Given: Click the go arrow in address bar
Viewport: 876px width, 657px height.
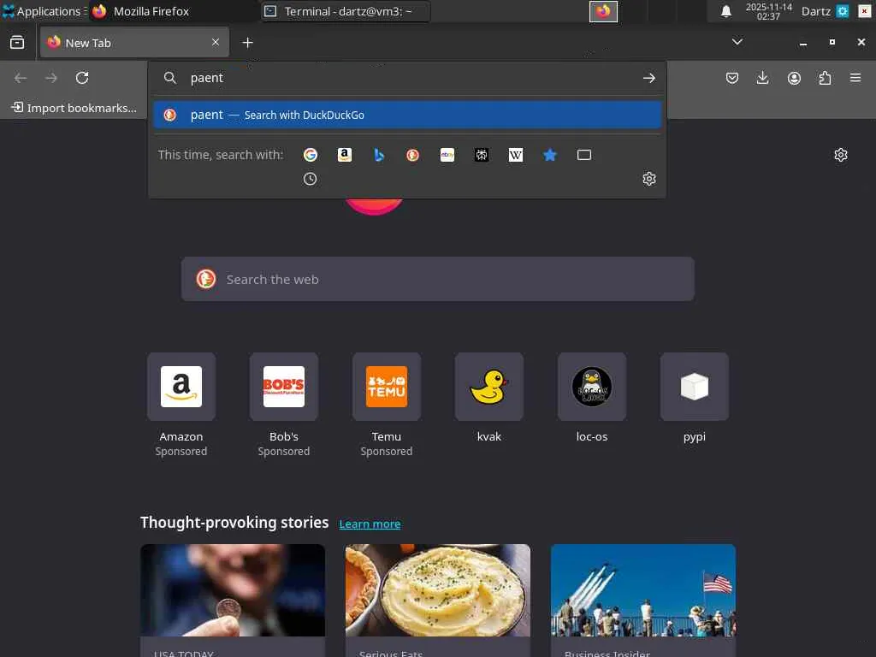Looking at the screenshot, I should pos(648,78).
